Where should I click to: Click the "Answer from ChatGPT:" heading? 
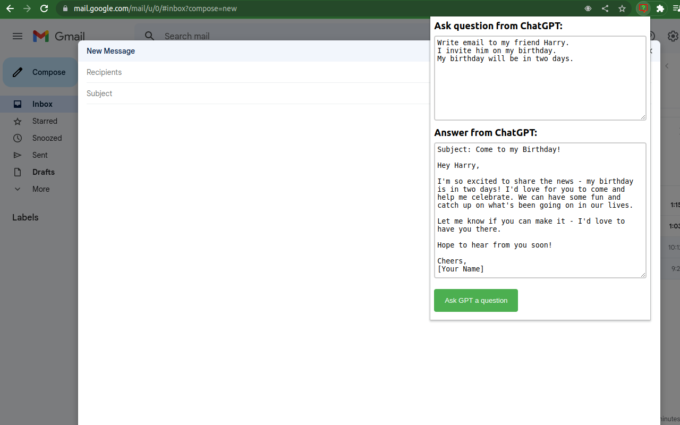coord(486,133)
